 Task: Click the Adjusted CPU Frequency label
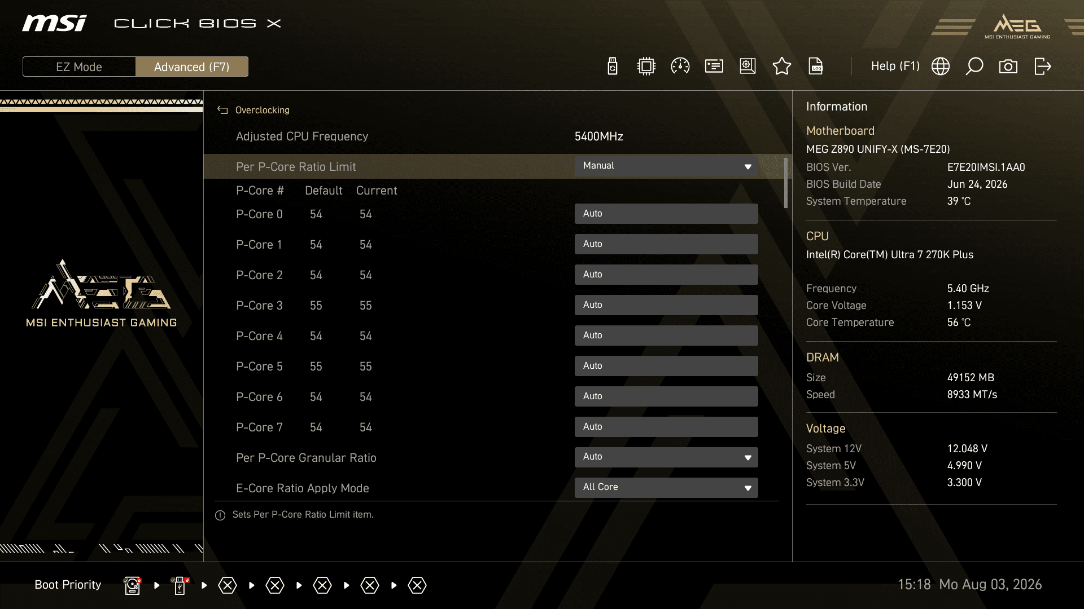click(x=302, y=136)
